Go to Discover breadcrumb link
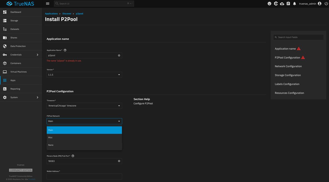329x182 pixels. tap(67, 13)
